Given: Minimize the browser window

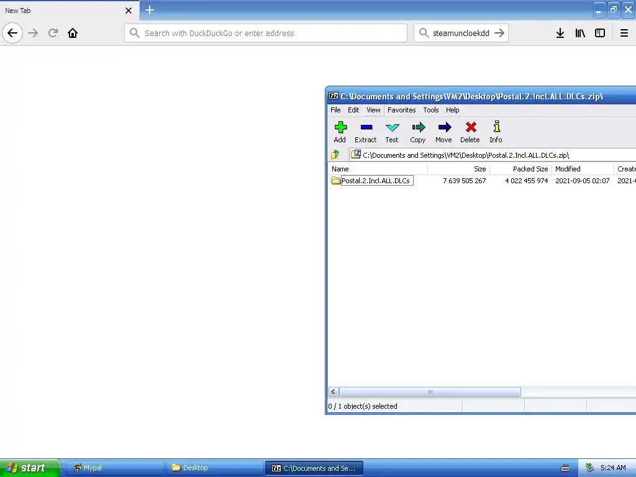Looking at the screenshot, I should (x=599, y=10).
